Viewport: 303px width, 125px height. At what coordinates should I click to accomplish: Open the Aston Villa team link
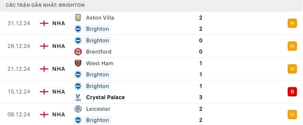[100, 17]
